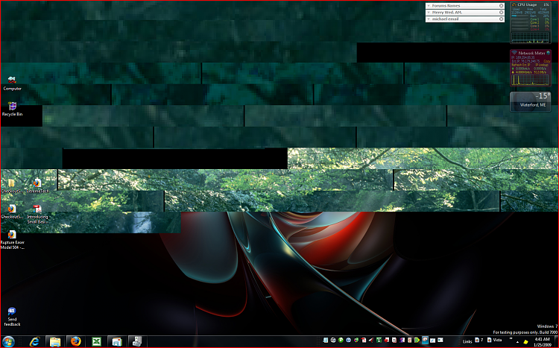The image size is (559, 348).
Task: Click the red PDF-style tray icon
Action: 363,340
